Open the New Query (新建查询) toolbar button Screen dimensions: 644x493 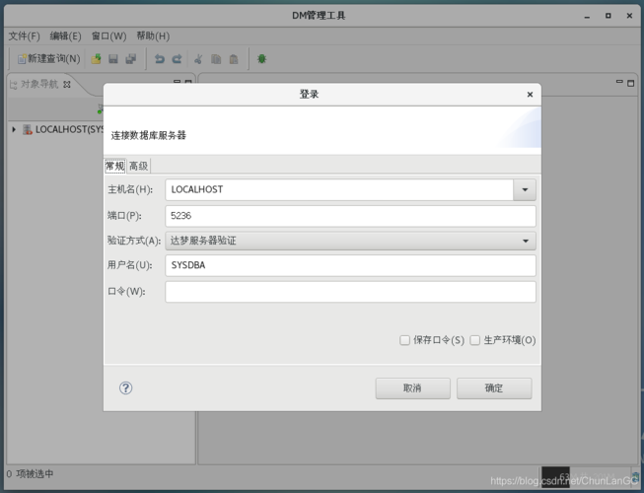49,59
